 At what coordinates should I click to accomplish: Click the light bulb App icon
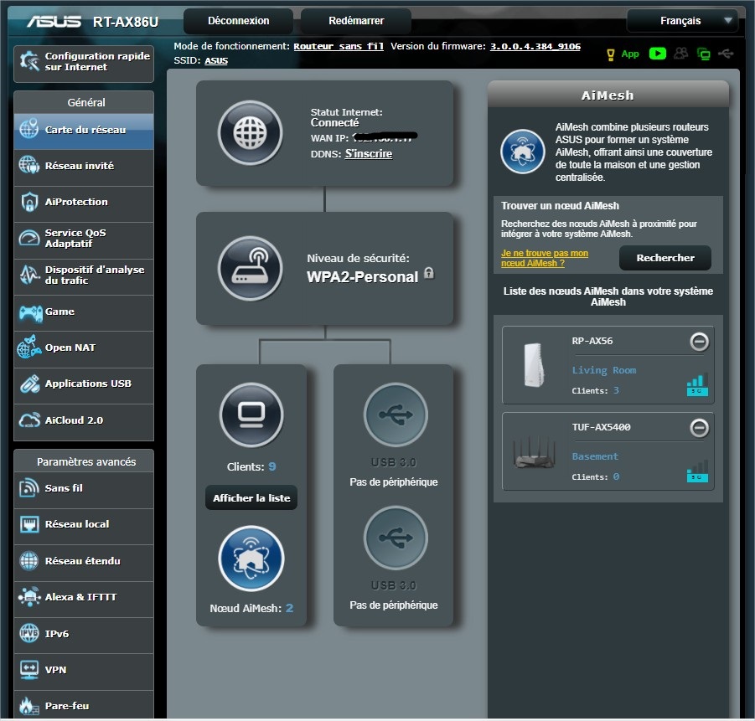[611, 54]
